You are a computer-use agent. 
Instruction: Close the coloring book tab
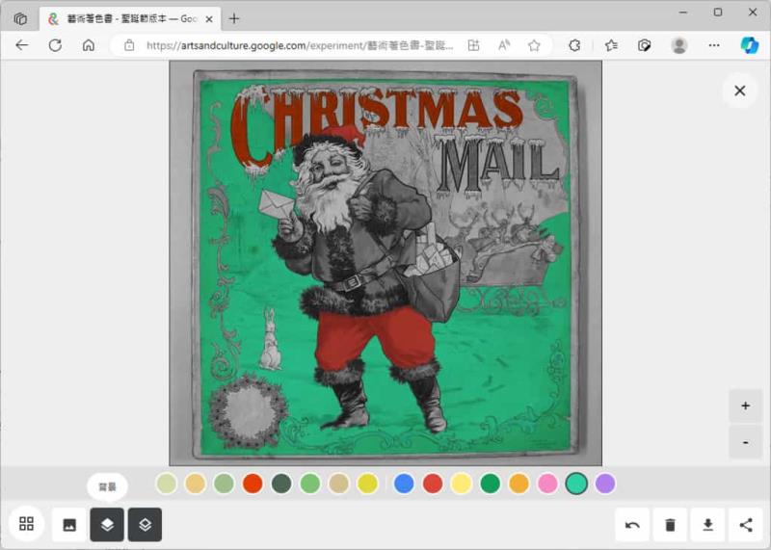[x=209, y=19]
